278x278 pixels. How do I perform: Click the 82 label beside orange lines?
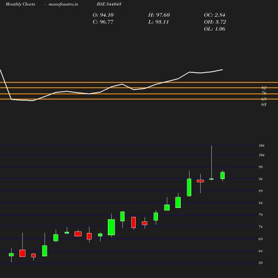tap(264, 88)
